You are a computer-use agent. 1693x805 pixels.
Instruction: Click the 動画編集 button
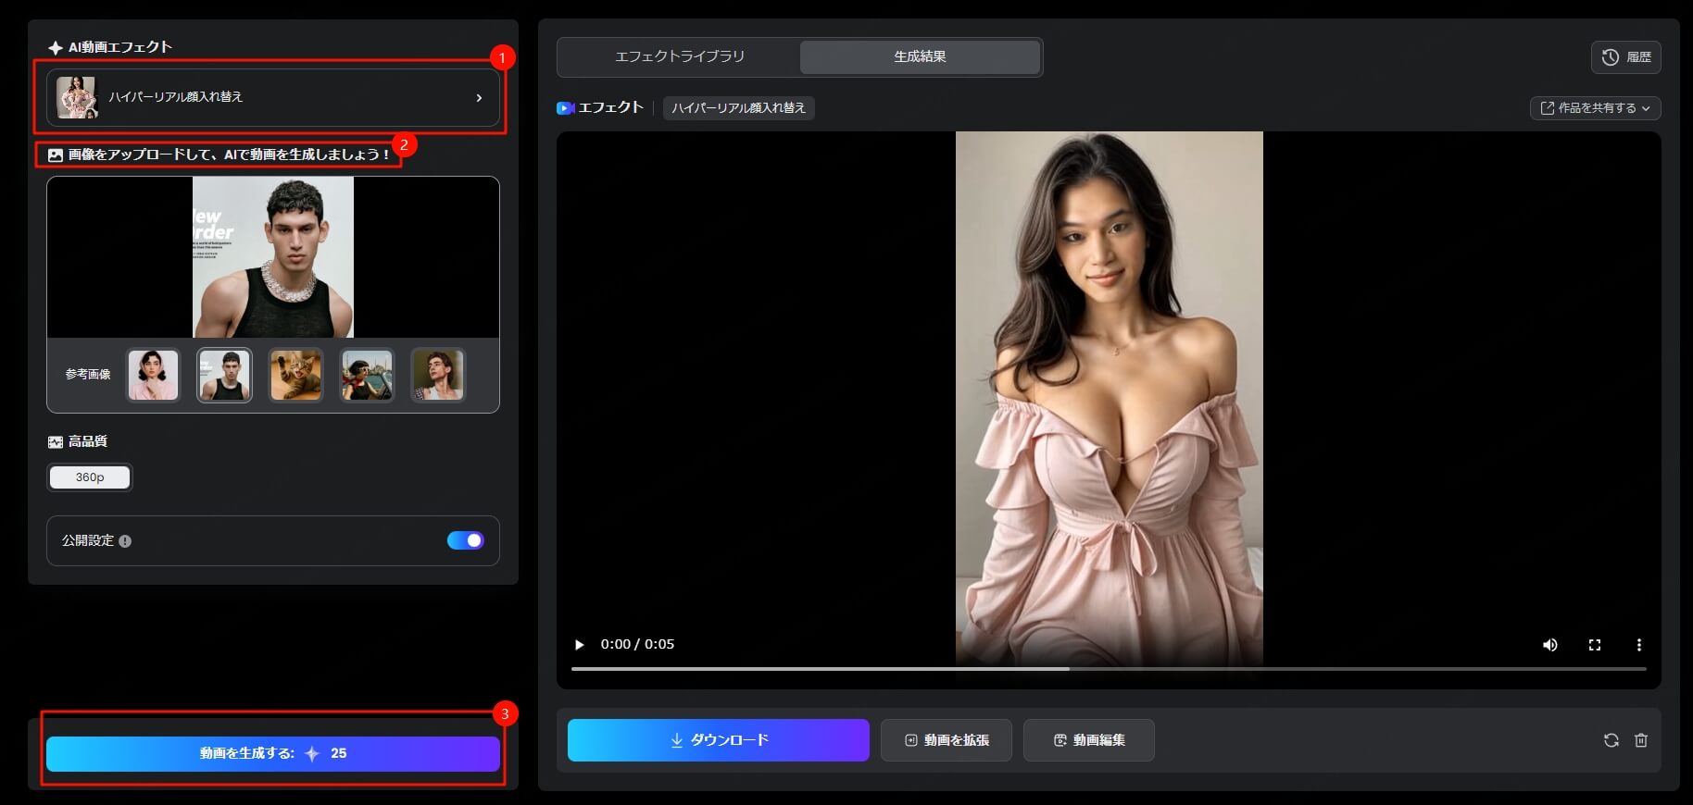pos(1089,740)
